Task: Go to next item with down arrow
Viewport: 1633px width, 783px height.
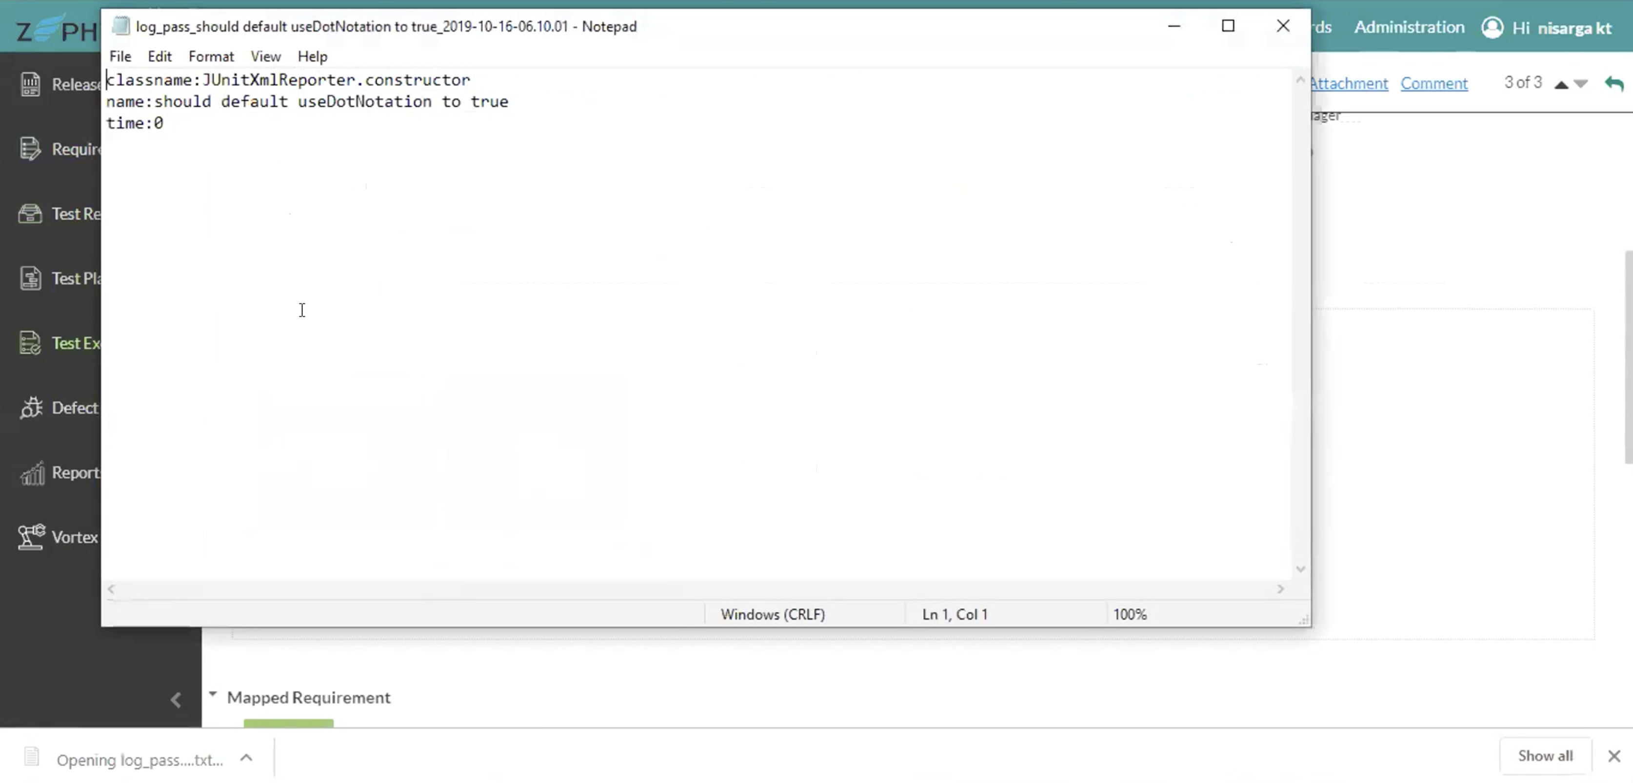Action: (x=1581, y=84)
